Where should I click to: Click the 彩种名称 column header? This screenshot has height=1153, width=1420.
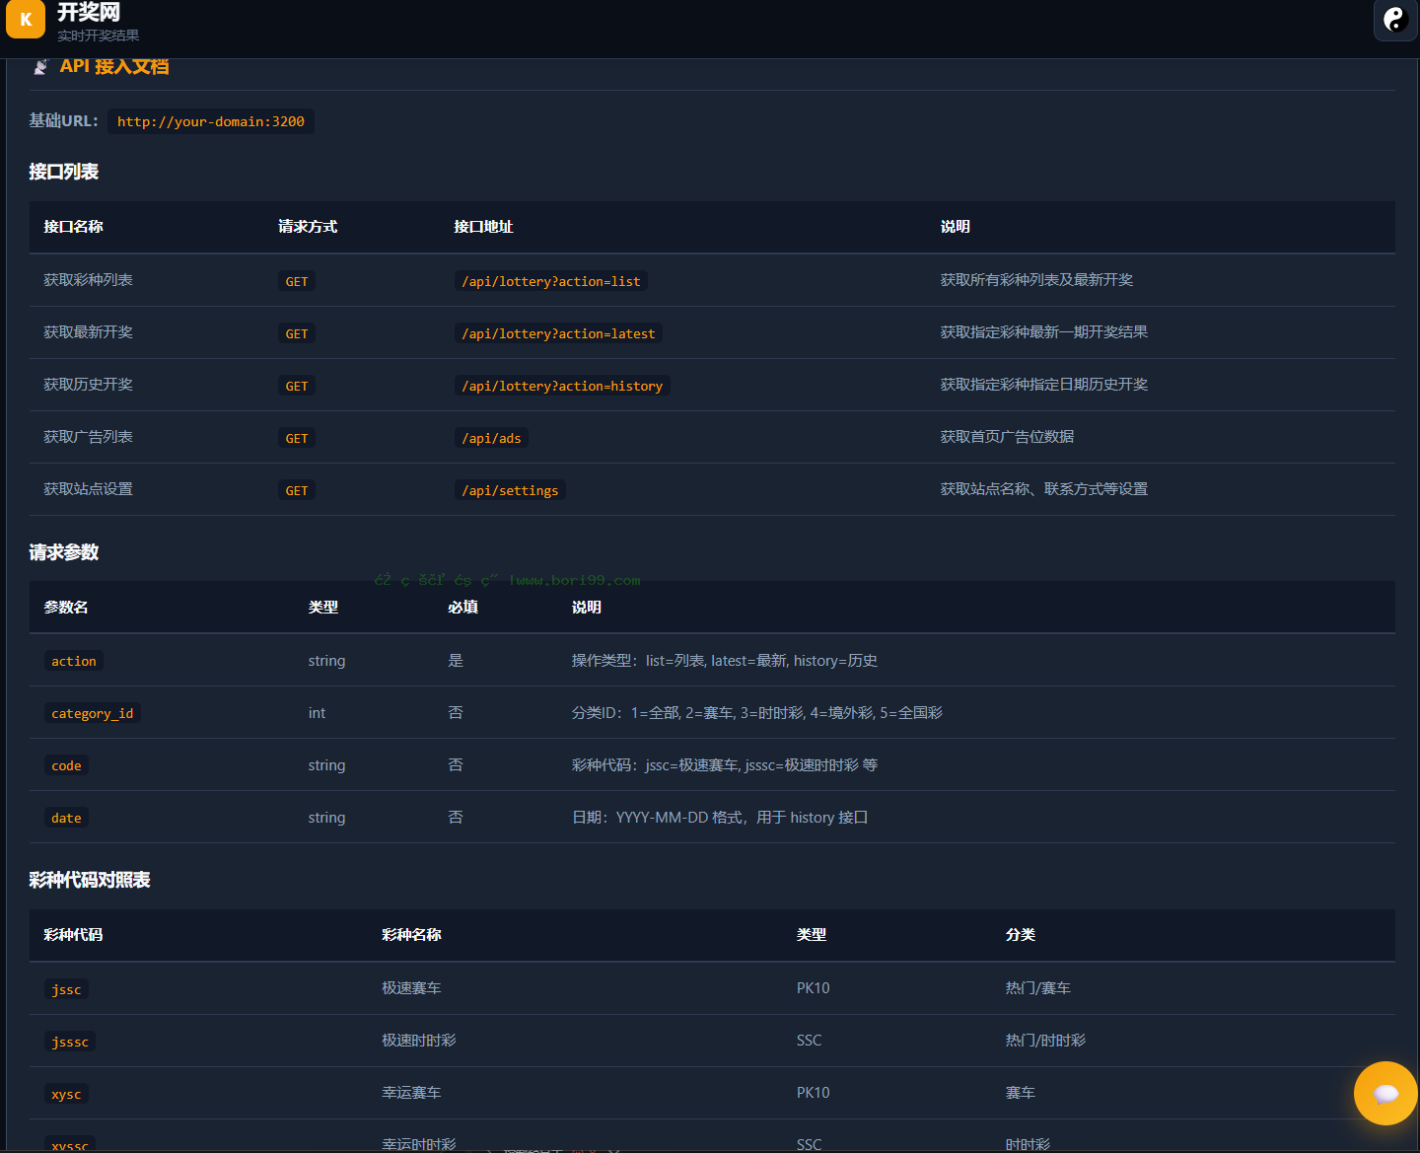click(411, 935)
